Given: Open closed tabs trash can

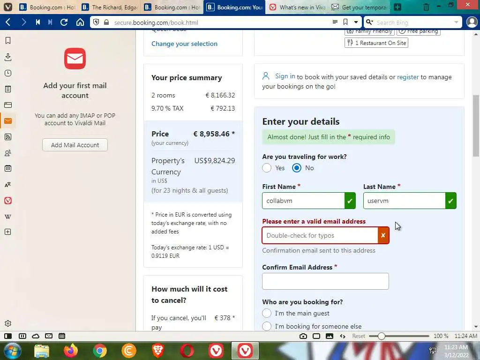Looking at the screenshot, I should (x=426, y=7).
